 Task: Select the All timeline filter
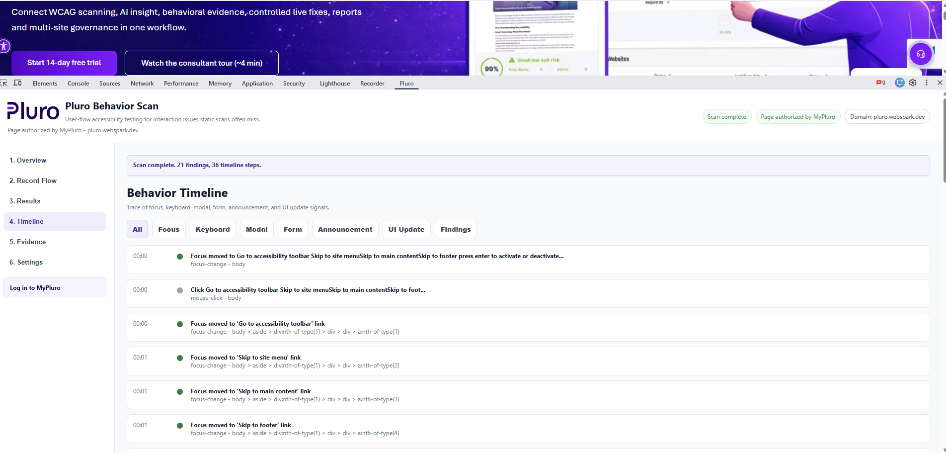click(x=138, y=229)
